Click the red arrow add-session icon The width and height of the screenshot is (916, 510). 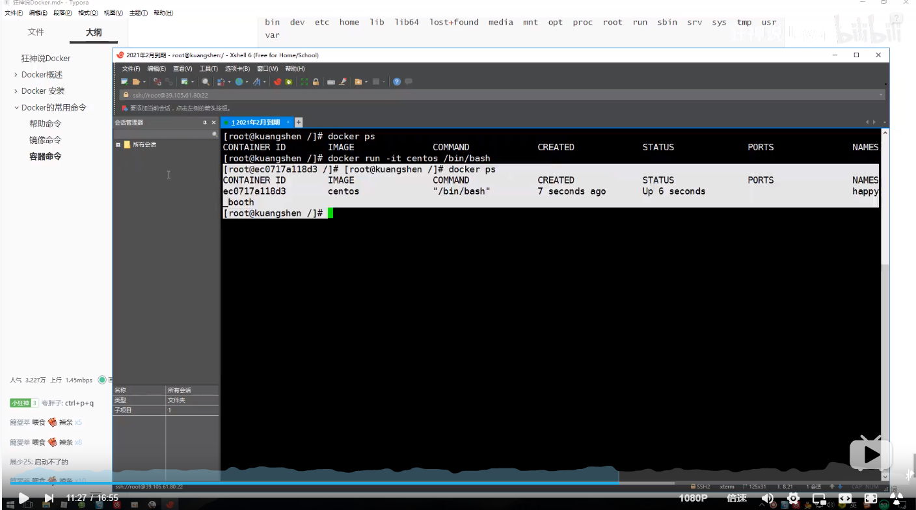point(125,108)
